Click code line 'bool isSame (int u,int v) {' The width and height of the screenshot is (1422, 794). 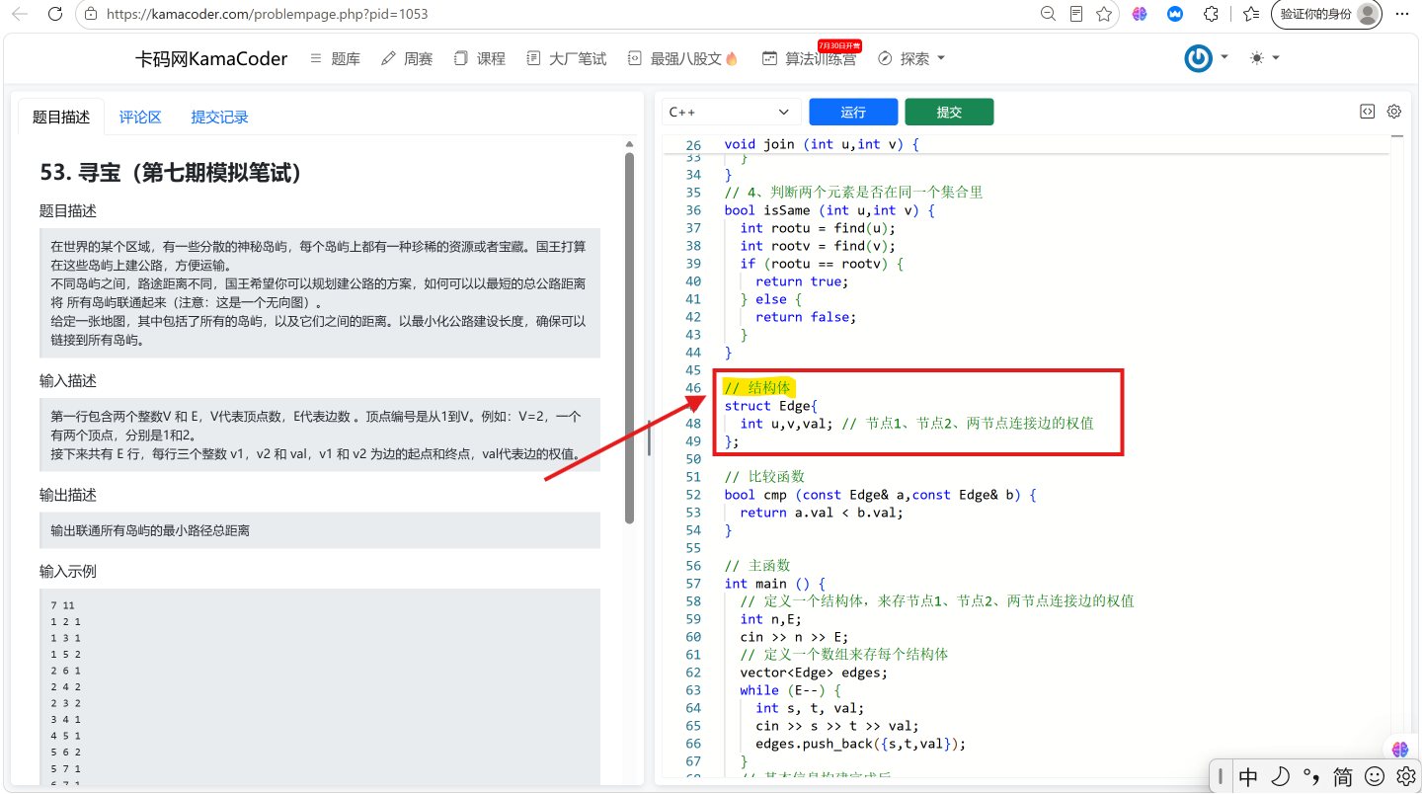[829, 209]
